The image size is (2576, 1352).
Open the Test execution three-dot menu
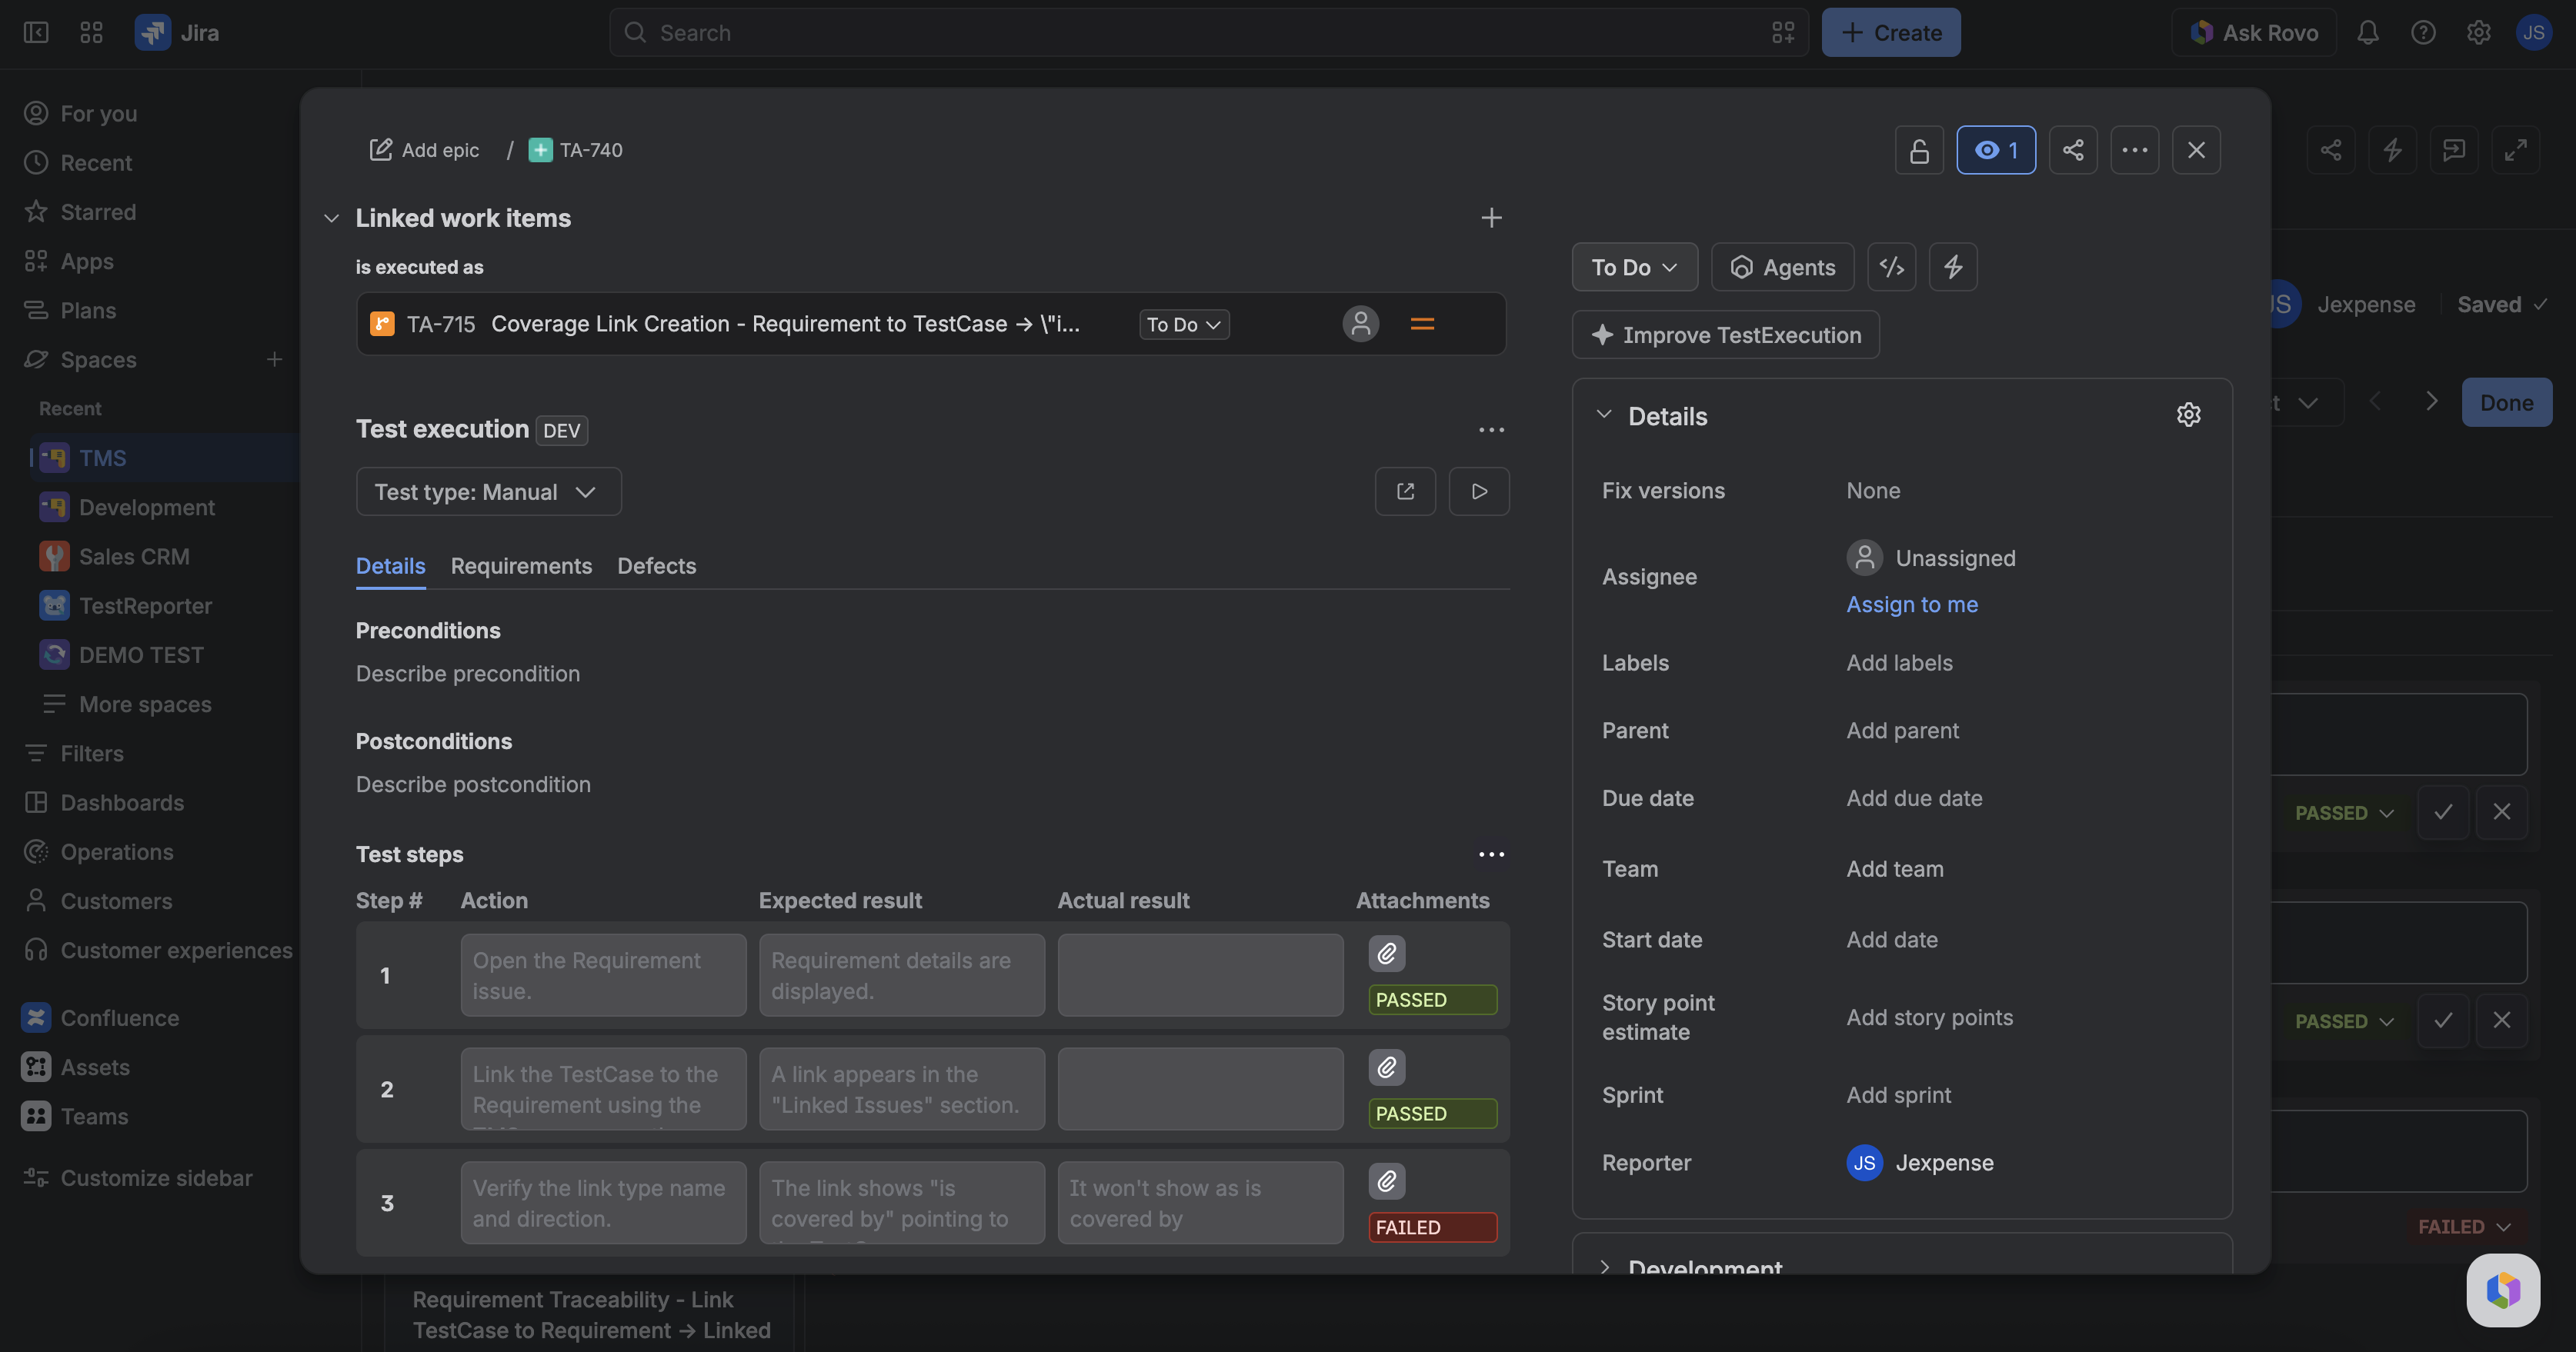tap(1491, 430)
